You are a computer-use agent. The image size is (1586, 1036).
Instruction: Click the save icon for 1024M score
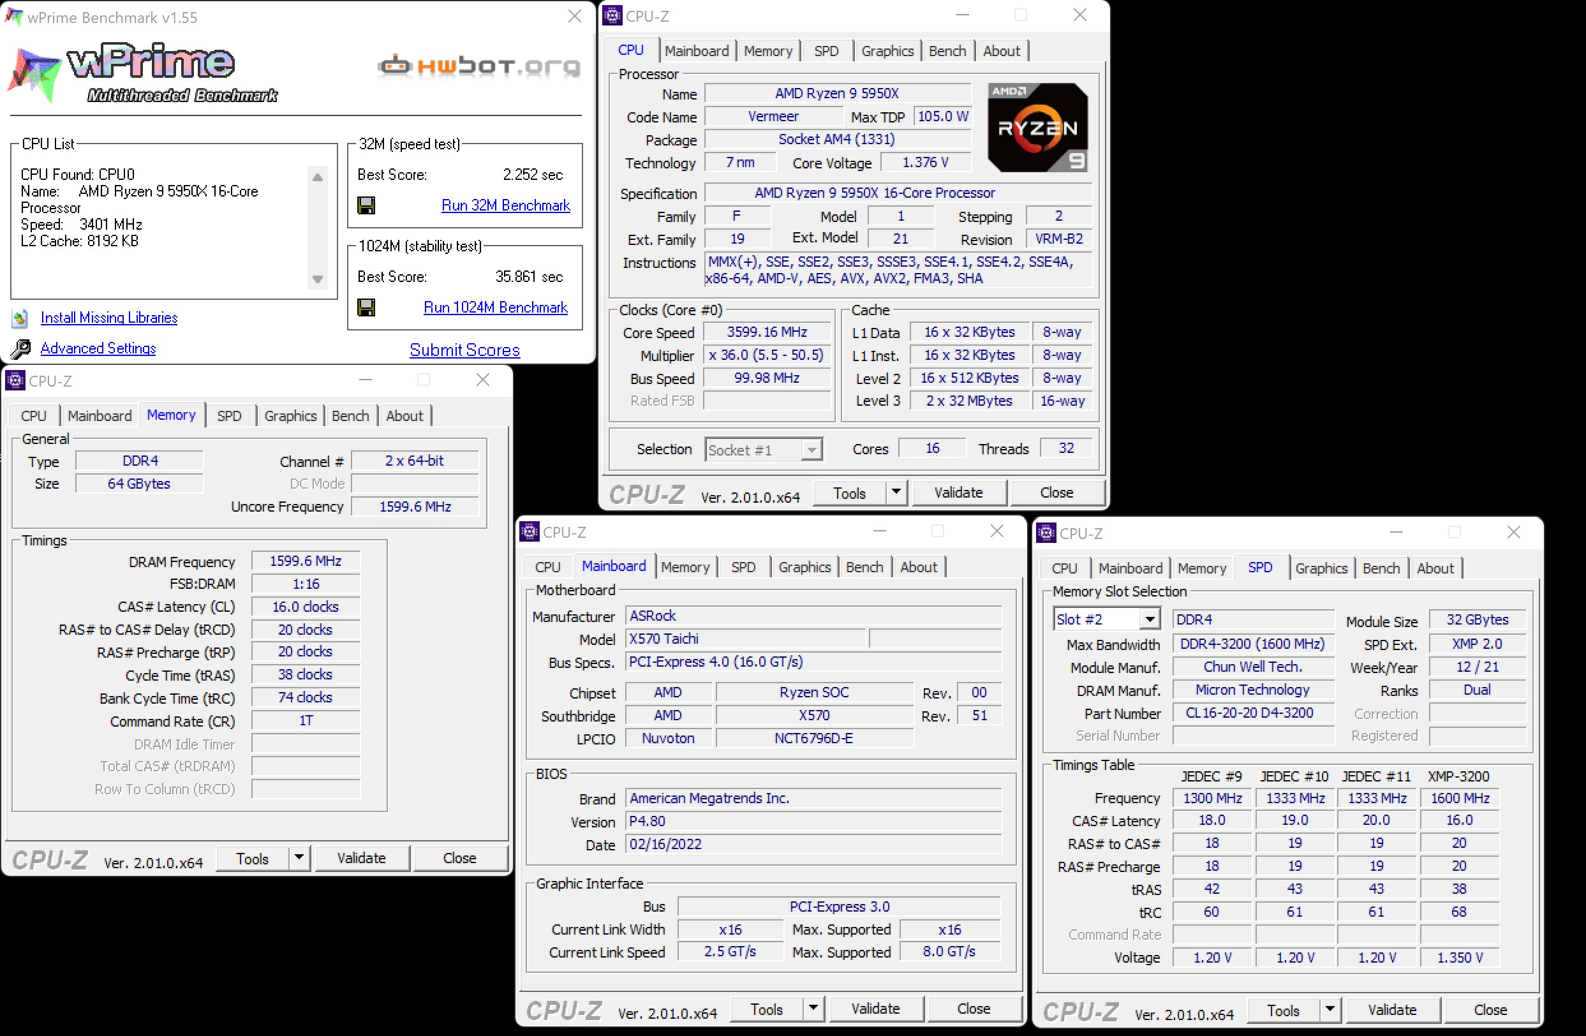(x=366, y=306)
